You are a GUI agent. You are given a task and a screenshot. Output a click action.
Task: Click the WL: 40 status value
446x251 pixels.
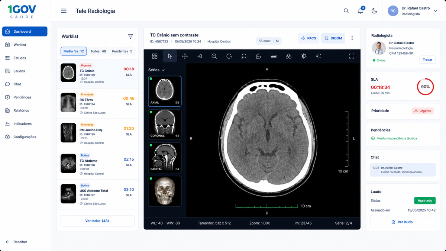point(156,223)
